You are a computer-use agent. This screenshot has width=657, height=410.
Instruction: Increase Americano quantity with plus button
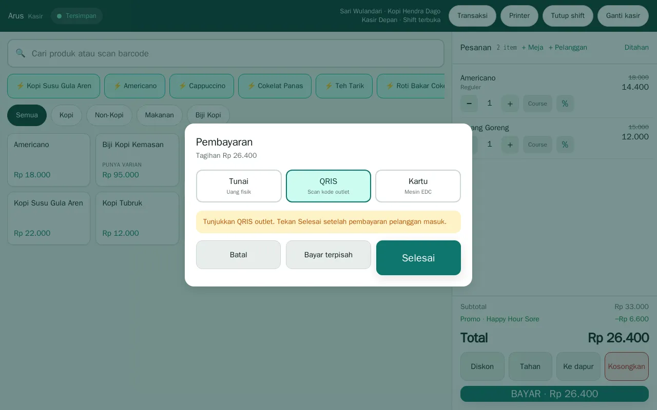click(510, 104)
